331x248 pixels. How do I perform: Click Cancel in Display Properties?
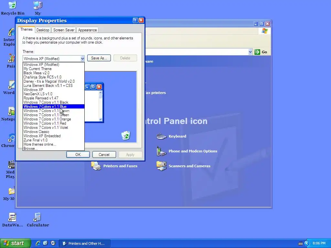point(104,155)
